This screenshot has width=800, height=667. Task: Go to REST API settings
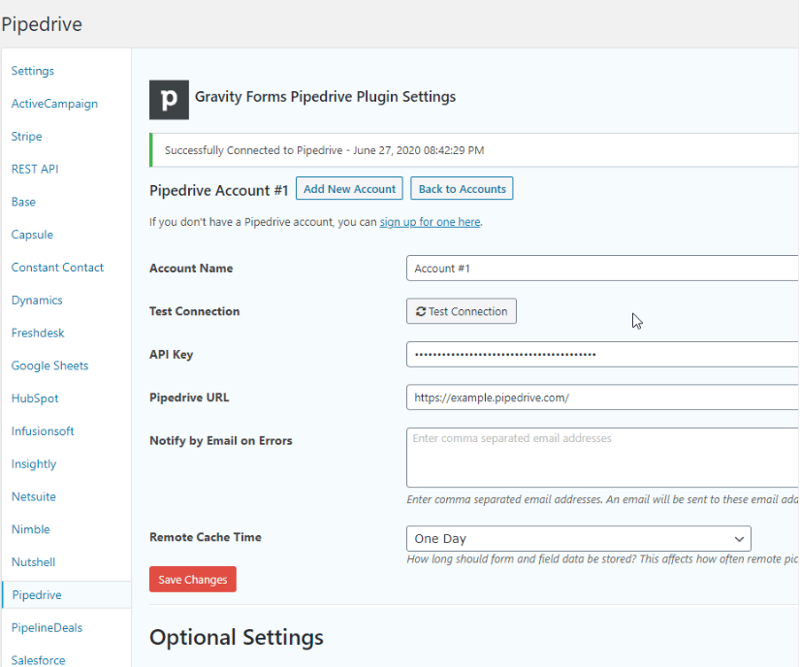click(x=35, y=169)
